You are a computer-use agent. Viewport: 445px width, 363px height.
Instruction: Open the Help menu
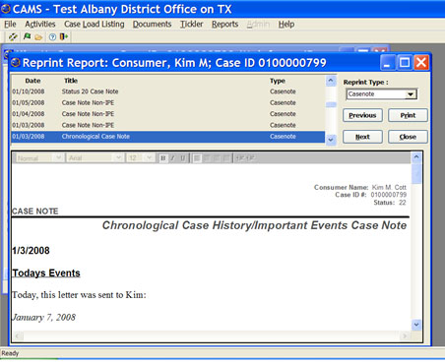(286, 25)
